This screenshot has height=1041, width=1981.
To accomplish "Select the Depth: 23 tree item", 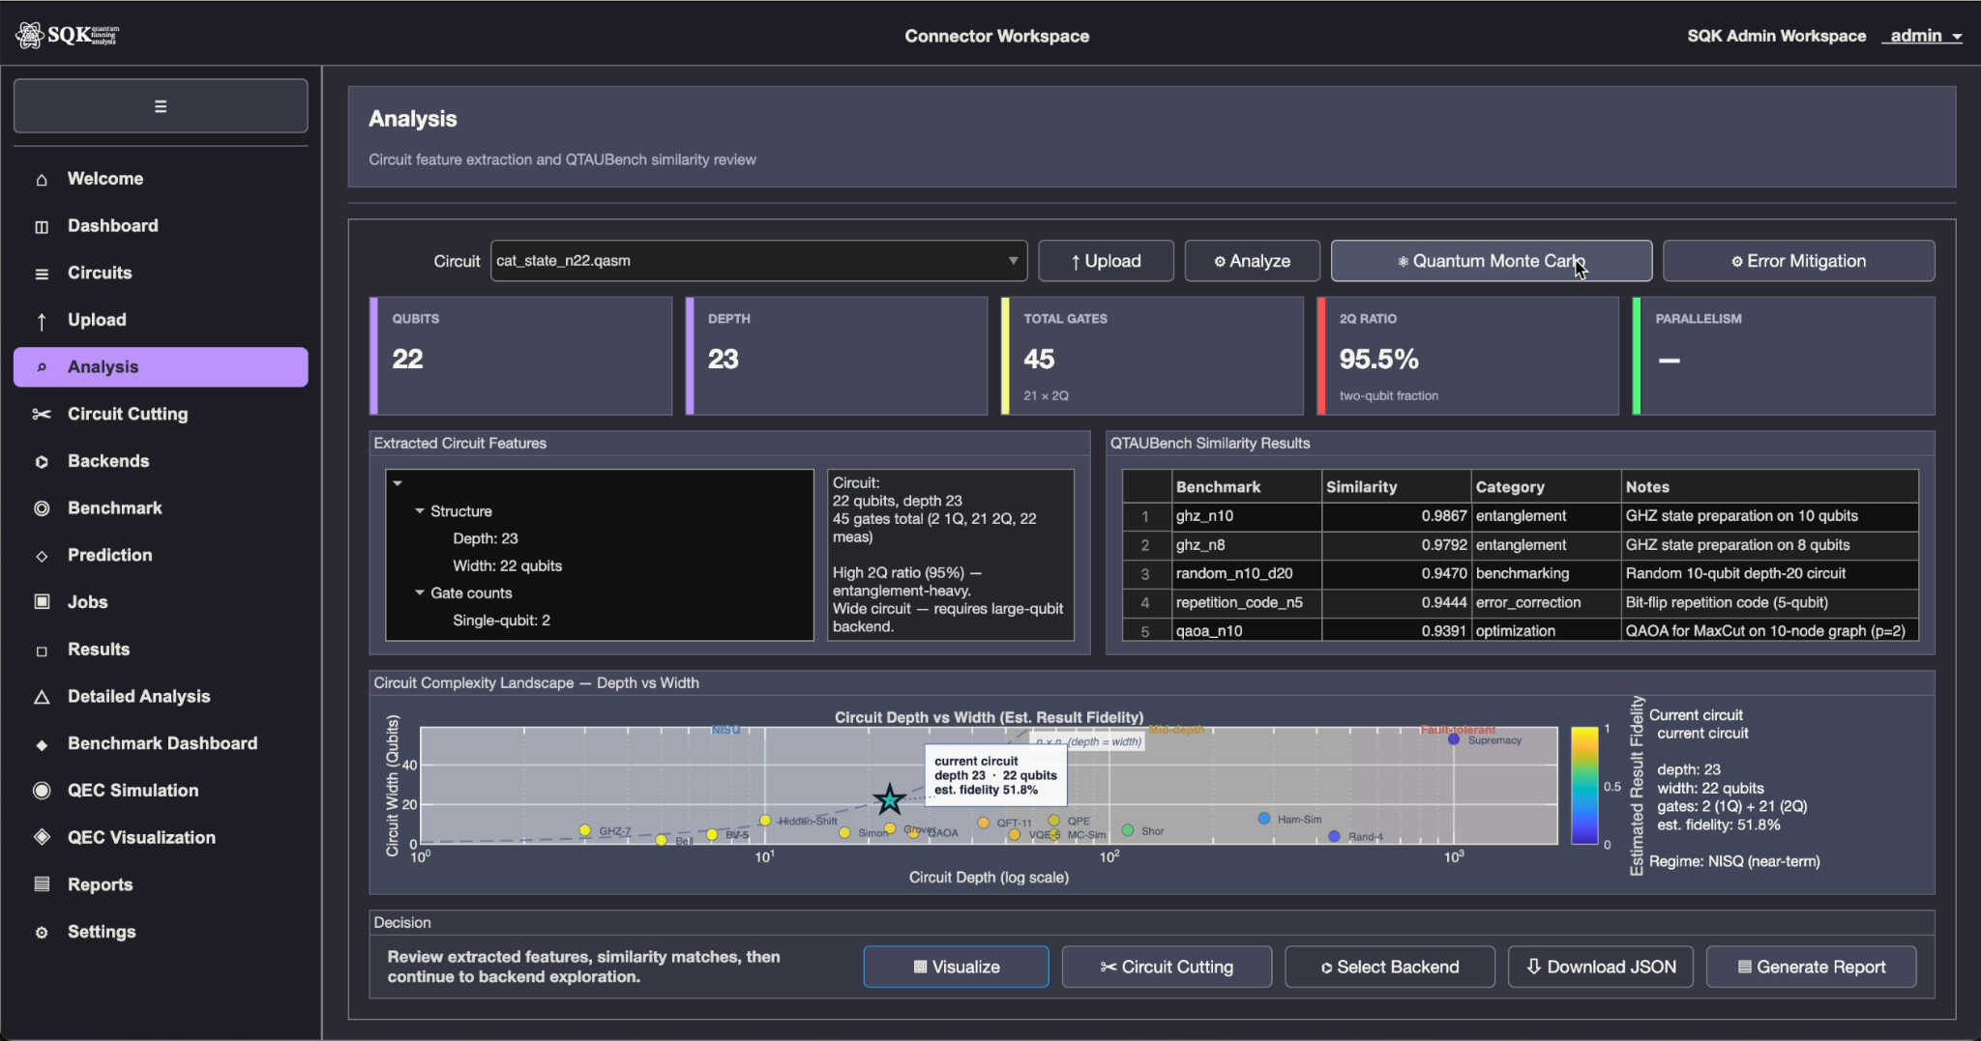I will click(486, 538).
